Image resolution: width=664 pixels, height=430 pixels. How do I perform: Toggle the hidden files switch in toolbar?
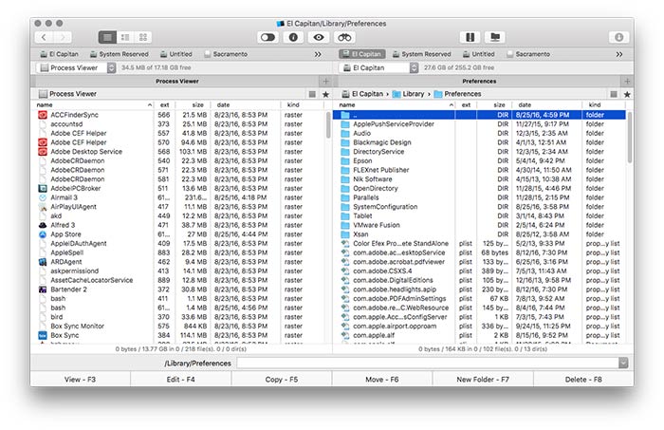click(x=267, y=37)
